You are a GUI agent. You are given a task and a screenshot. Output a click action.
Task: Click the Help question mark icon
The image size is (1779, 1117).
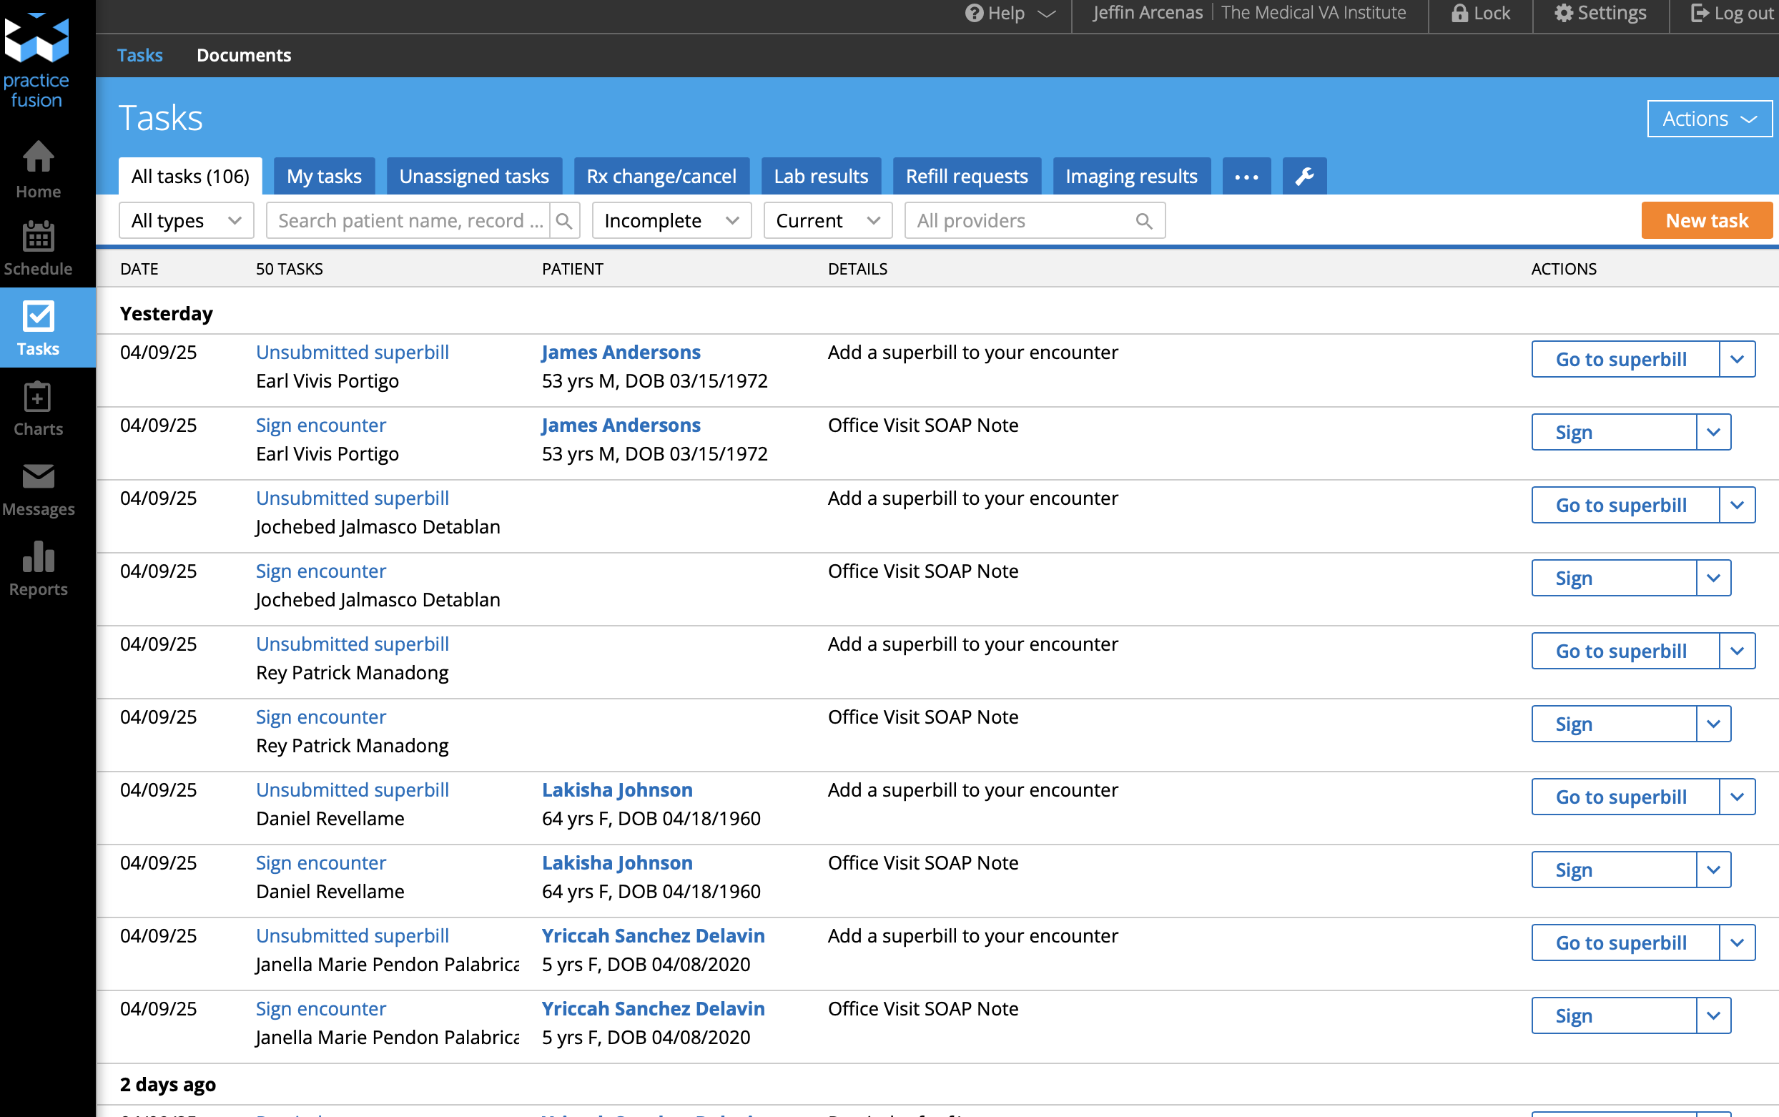point(974,14)
